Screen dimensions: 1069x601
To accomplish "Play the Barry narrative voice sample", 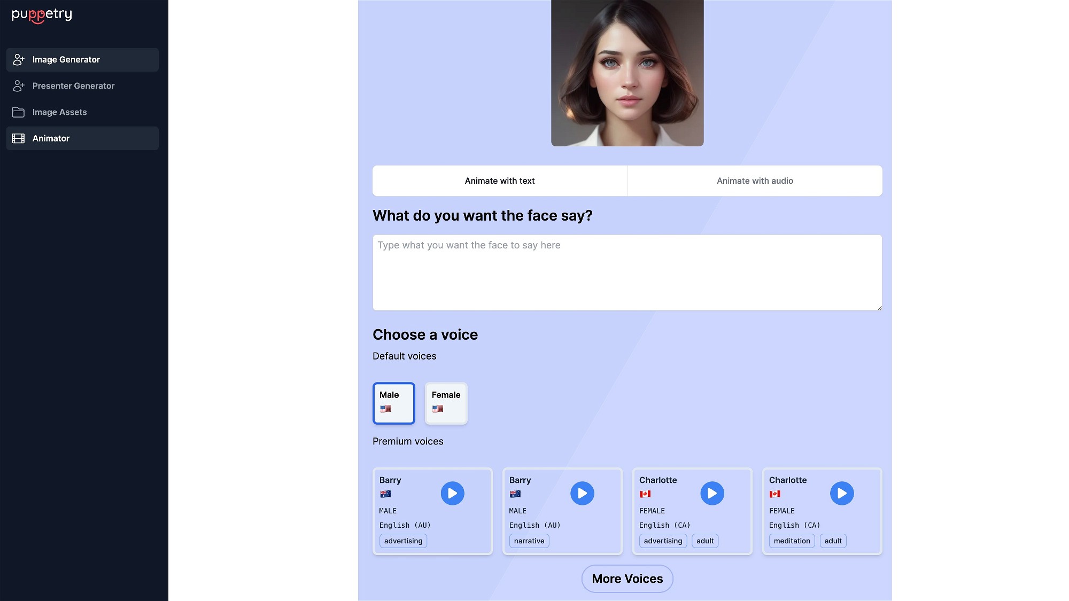I will pos(582,494).
